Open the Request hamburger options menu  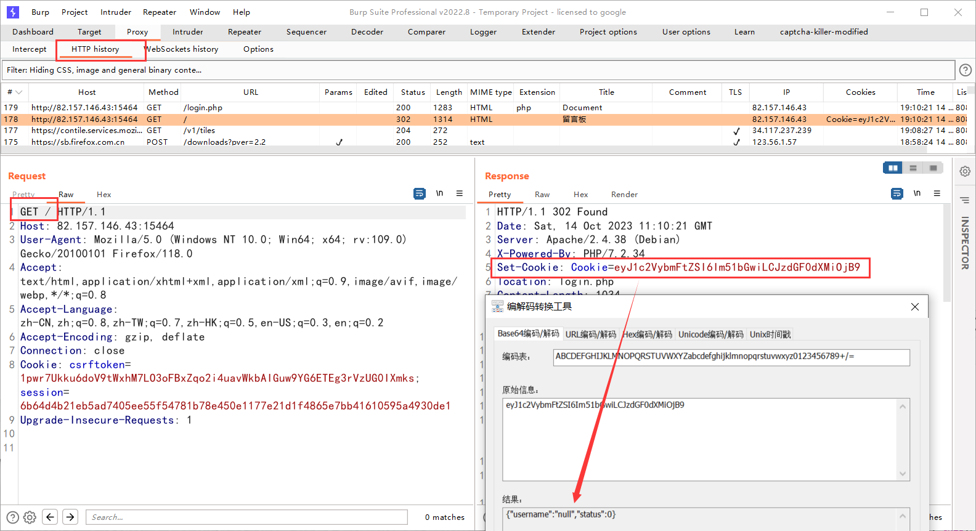coord(460,193)
